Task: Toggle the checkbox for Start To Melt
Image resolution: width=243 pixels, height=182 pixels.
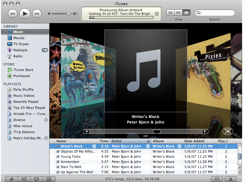Action: pos(58,167)
